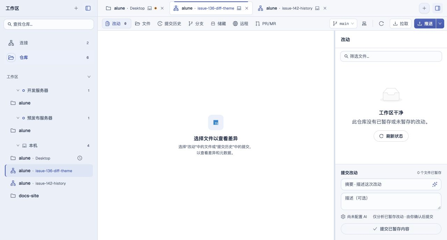Collapse the 预发布服务器 group
Image resolution: width=447 pixels, height=240 pixels.
point(18,118)
